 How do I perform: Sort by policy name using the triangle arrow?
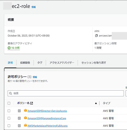point(96,103)
